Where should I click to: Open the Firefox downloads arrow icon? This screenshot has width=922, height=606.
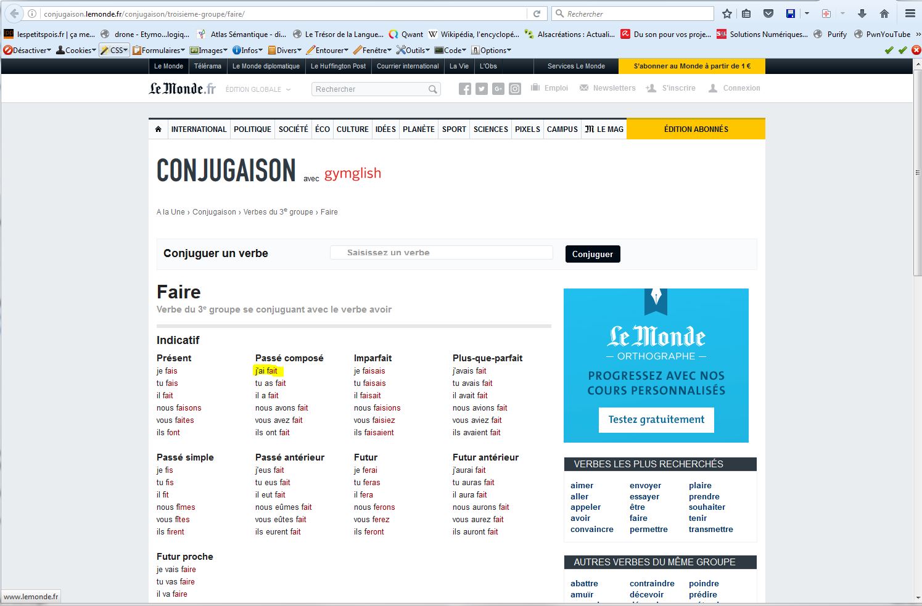[x=862, y=14]
